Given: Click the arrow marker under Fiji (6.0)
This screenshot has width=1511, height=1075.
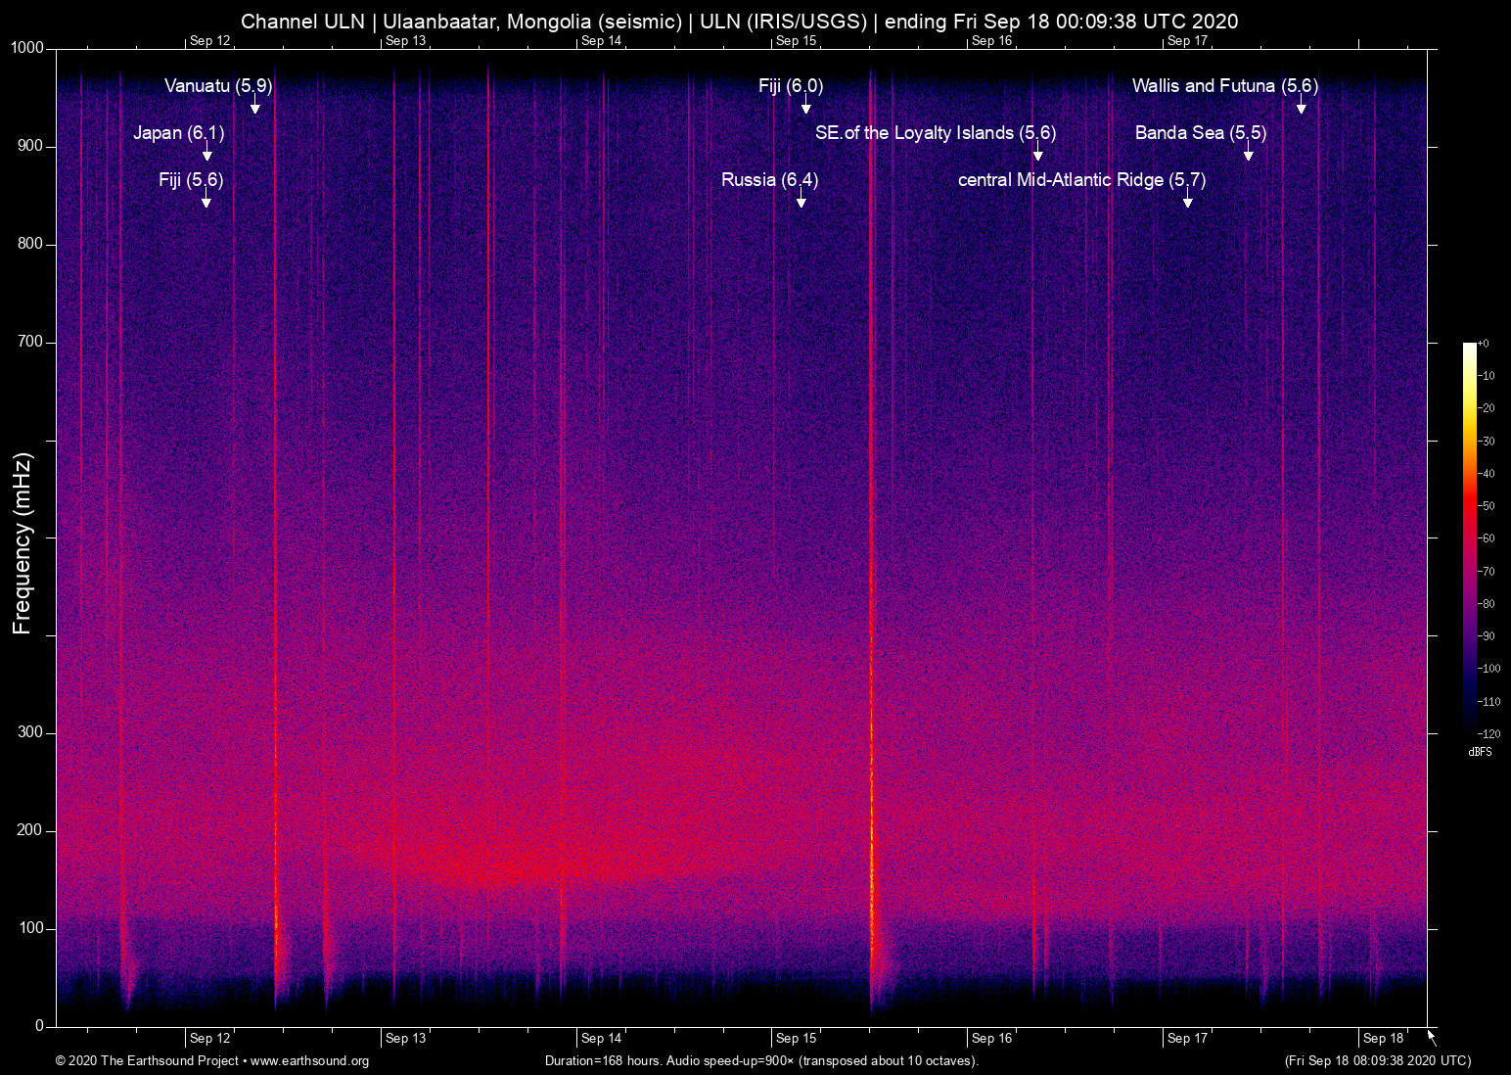Looking at the screenshot, I should point(806,105).
